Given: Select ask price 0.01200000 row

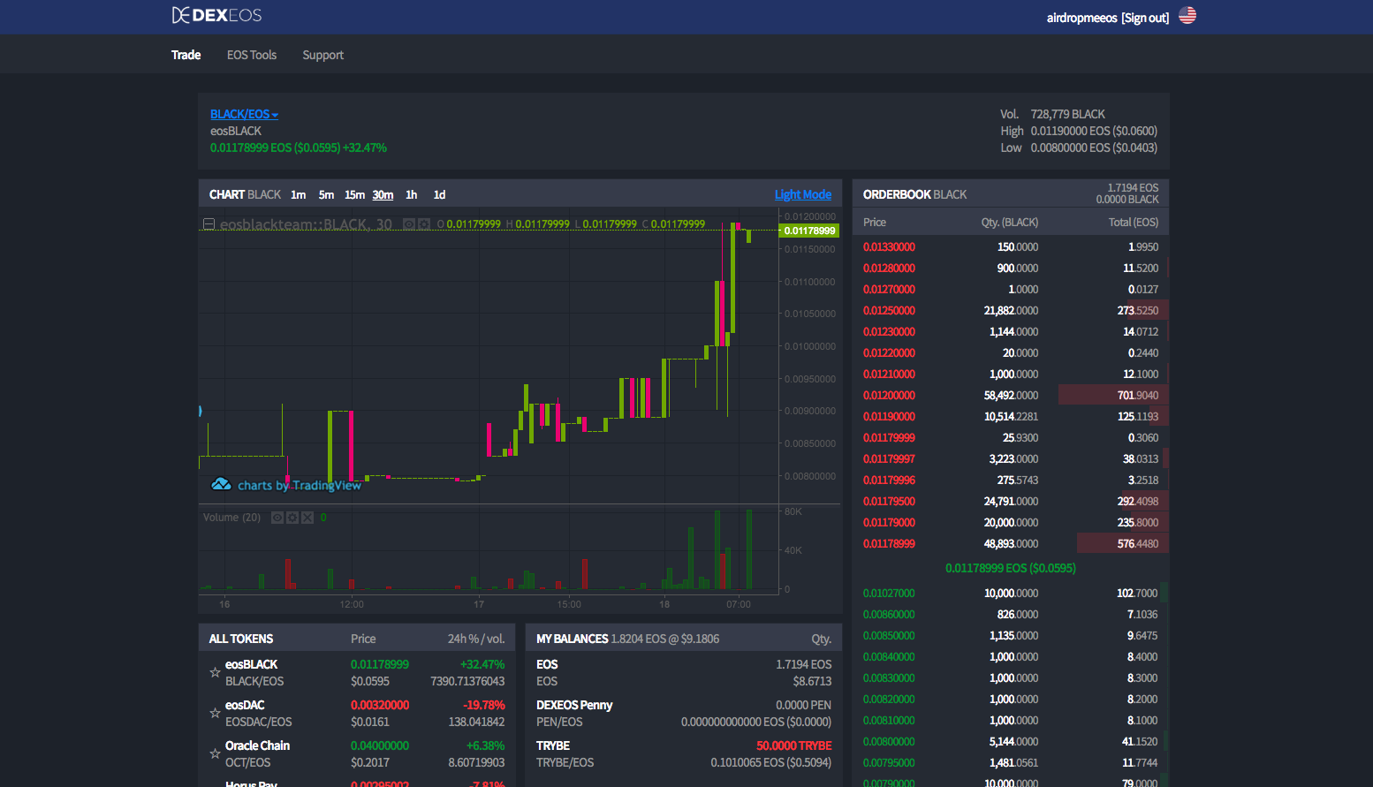Looking at the screenshot, I should 1011,395.
